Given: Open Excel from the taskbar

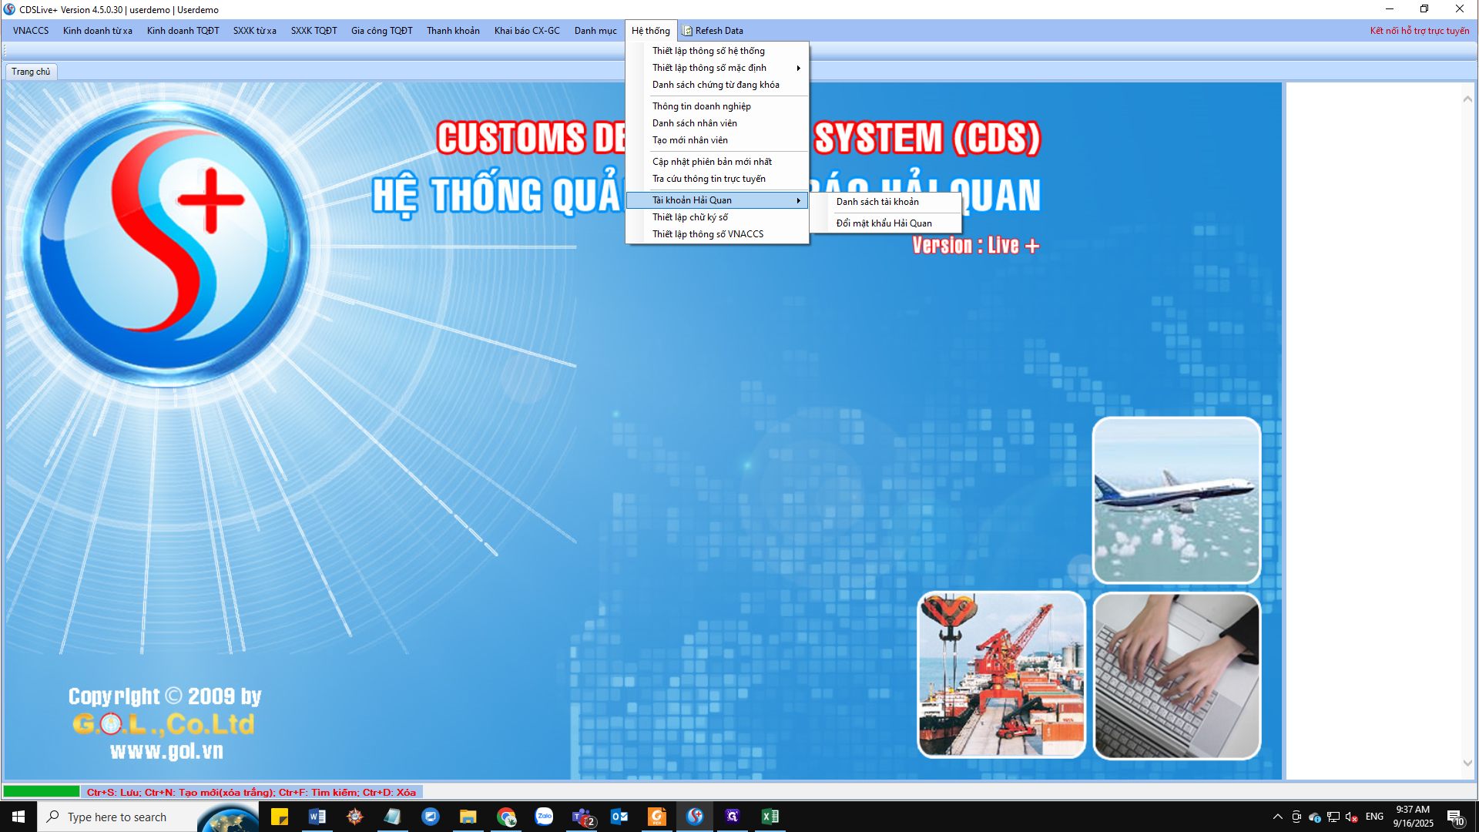Looking at the screenshot, I should click(x=770, y=817).
